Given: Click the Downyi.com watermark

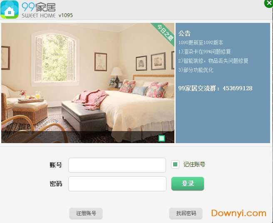Looking at the screenshot, I should 239,213.
